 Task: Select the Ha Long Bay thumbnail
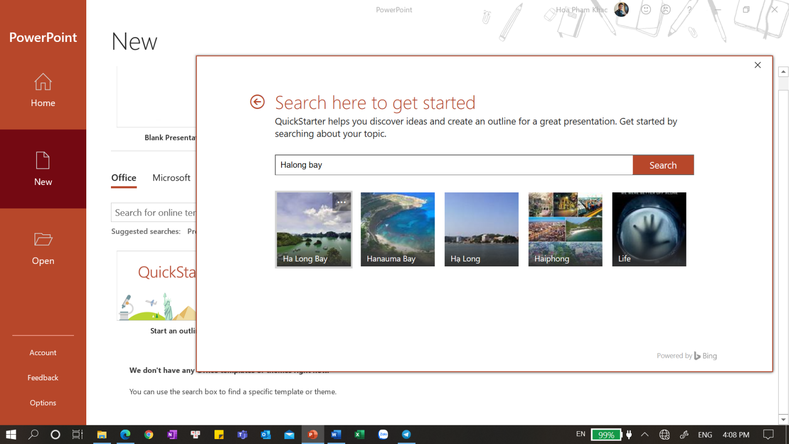[x=314, y=229]
